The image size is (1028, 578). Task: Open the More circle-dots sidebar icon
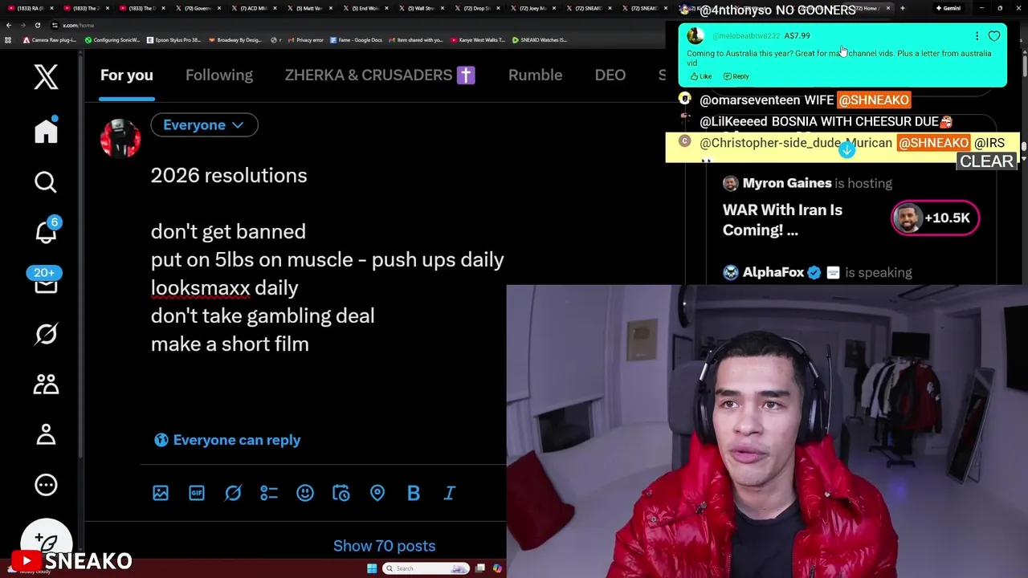tap(46, 485)
